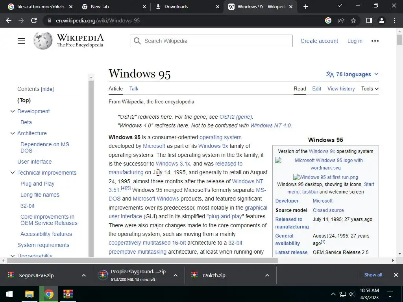
Task: Click the horizontal page scrollbar
Action: point(142,260)
